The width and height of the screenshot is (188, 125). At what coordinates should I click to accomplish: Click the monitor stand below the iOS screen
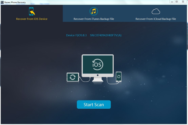point(98,79)
